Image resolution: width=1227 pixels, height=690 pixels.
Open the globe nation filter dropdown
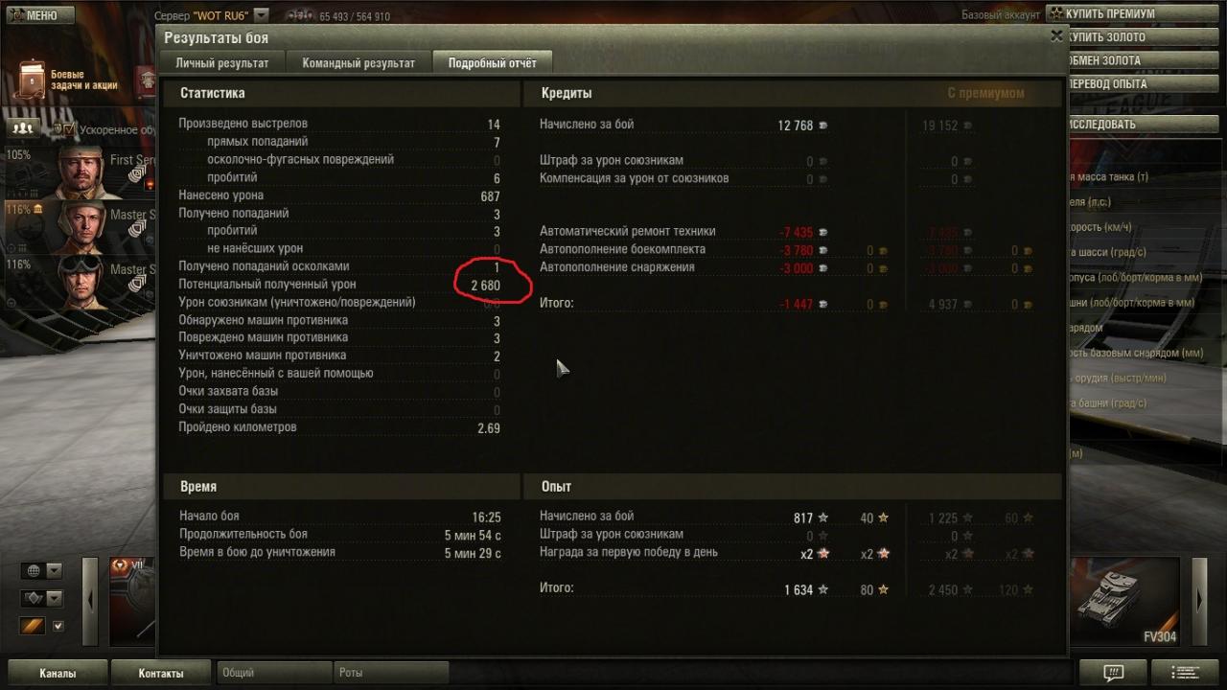click(42, 571)
